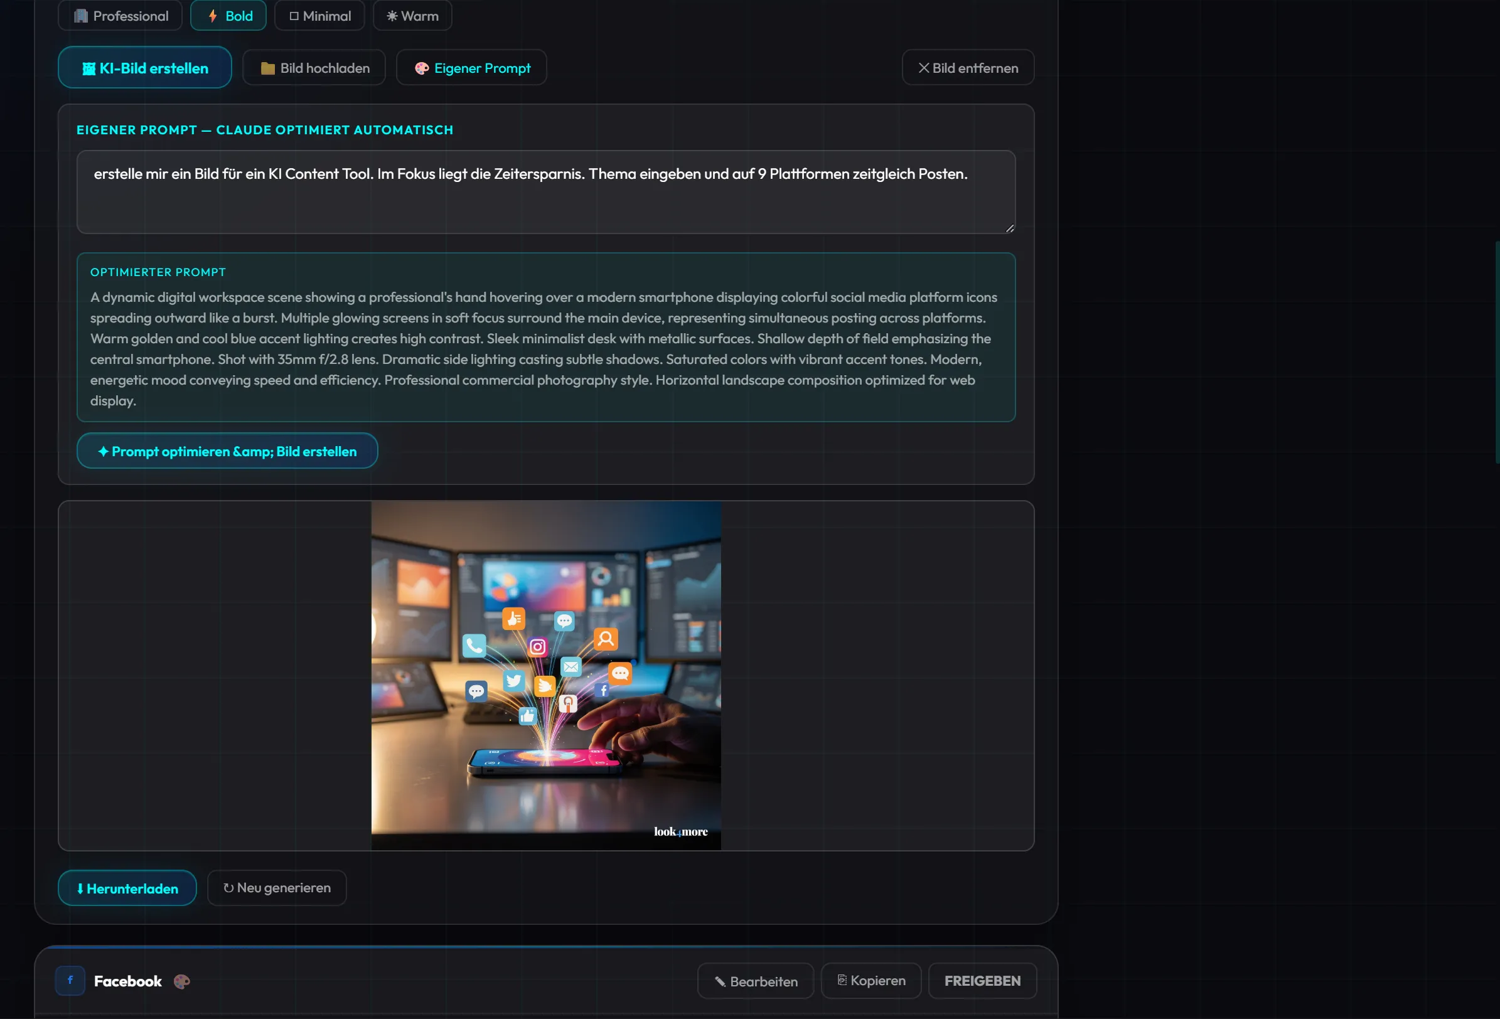Click Prompt optimieren & Bild erstellen

click(x=227, y=451)
